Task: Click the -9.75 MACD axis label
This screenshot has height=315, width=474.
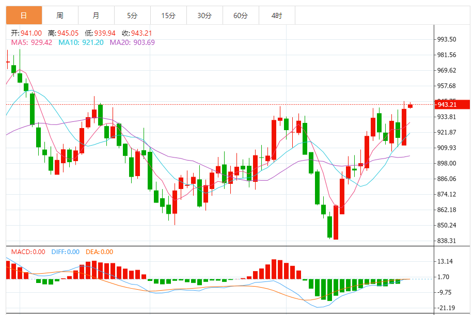Action: pyautogui.click(x=445, y=292)
